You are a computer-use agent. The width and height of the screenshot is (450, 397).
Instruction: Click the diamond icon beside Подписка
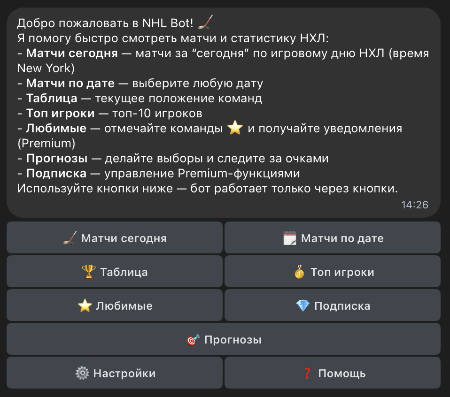(303, 306)
